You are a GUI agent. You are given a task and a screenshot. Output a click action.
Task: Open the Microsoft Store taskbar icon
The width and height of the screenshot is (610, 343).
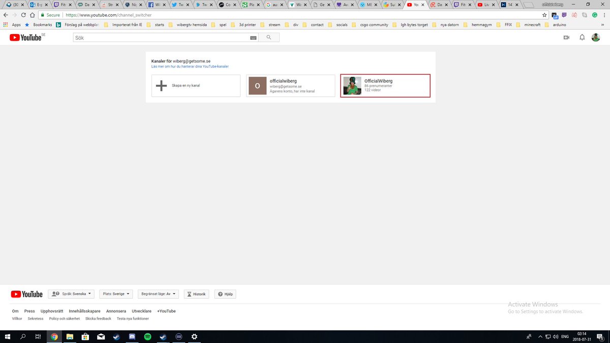[85, 336]
